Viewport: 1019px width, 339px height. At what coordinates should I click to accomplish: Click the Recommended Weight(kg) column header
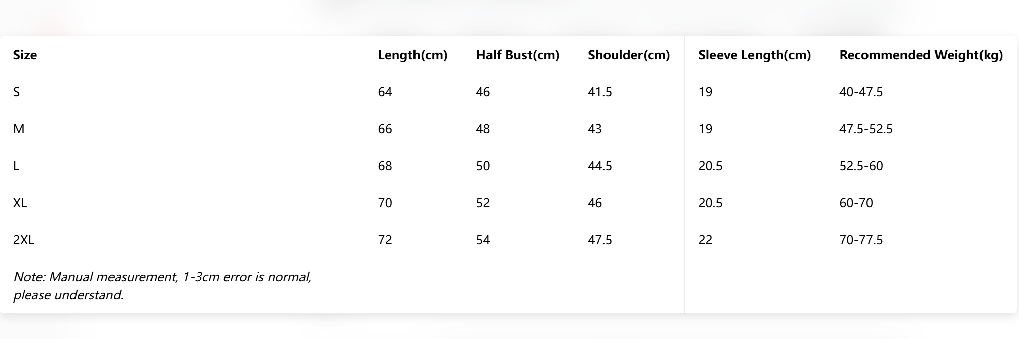click(921, 55)
